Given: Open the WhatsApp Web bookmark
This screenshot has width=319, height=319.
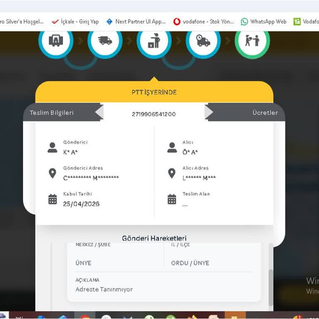Looking at the screenshot, I should point(263,22).
